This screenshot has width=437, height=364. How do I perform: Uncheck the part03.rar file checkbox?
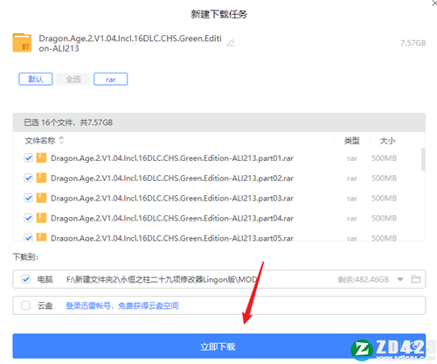28,198
